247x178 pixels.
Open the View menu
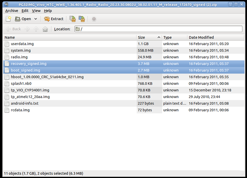click(36, 11)
